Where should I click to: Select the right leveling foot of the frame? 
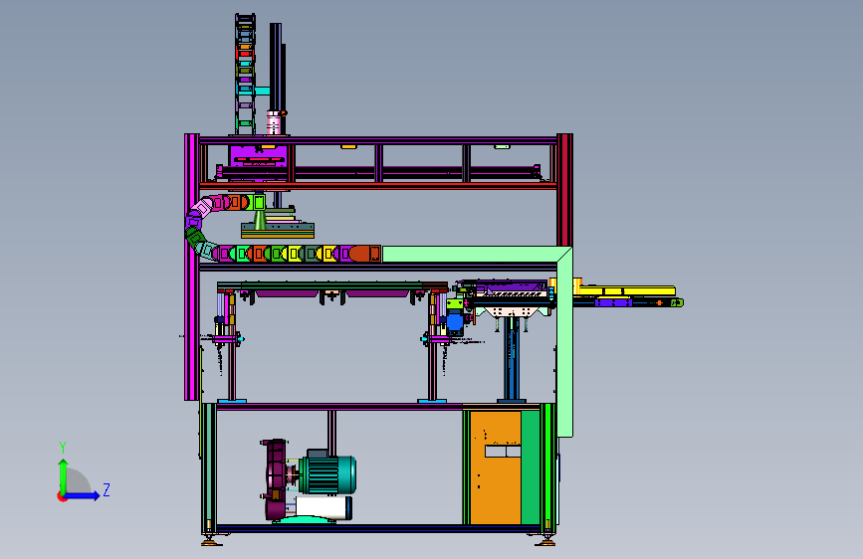click(545, 541)
